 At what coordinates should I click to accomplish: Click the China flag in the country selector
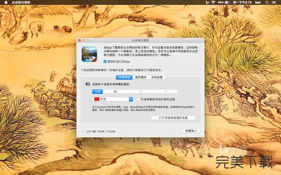pyautogui.click(x=96, y=99)
